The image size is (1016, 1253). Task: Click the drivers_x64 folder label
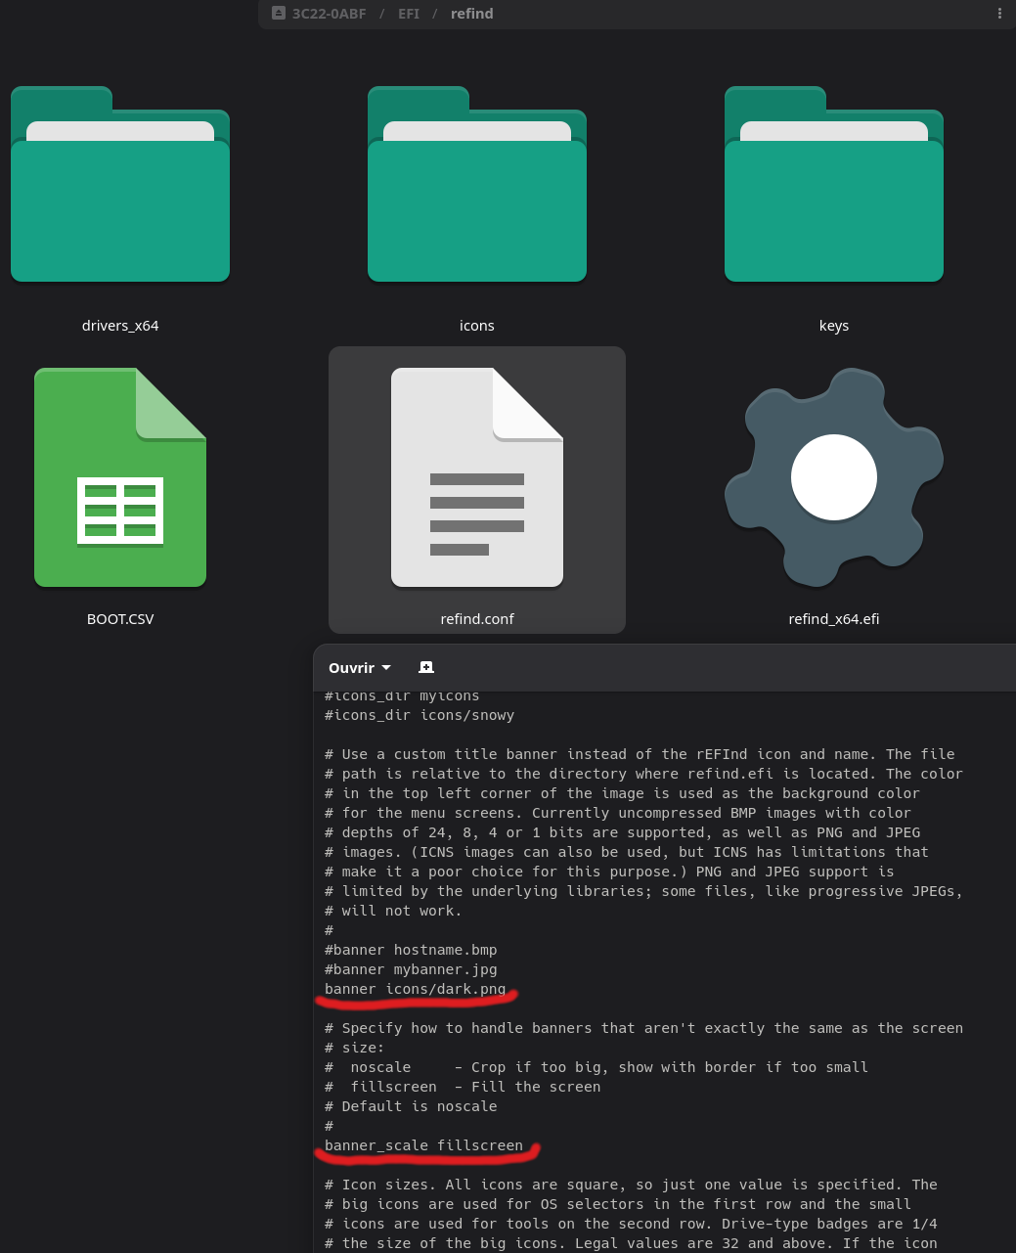pyautogui.click(x=120, y=326)
